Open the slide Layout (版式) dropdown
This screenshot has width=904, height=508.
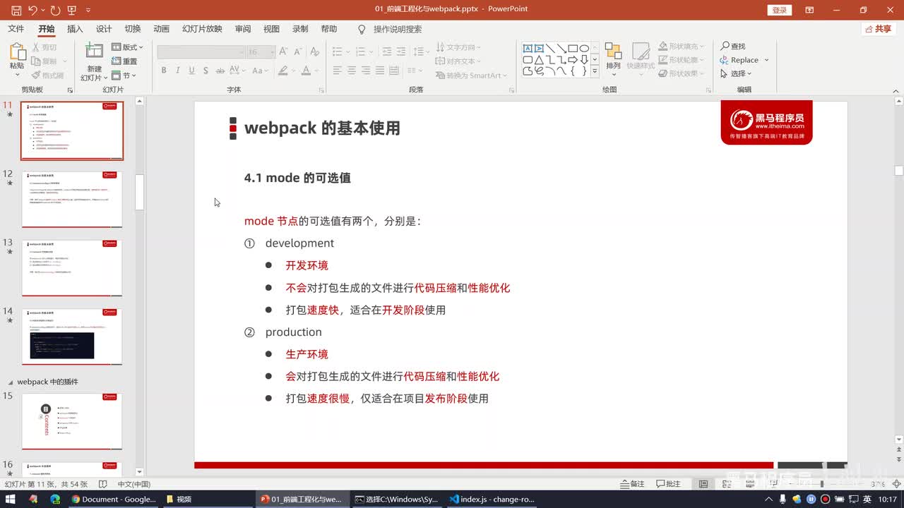coord(128,47)
